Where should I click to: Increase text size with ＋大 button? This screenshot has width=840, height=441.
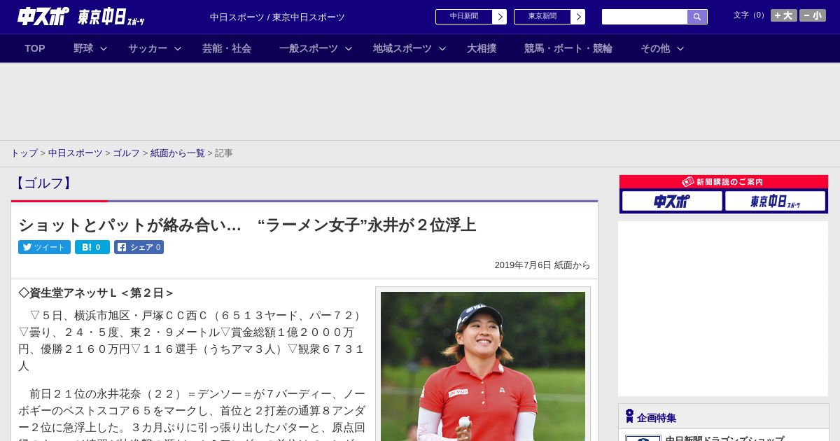784,15
